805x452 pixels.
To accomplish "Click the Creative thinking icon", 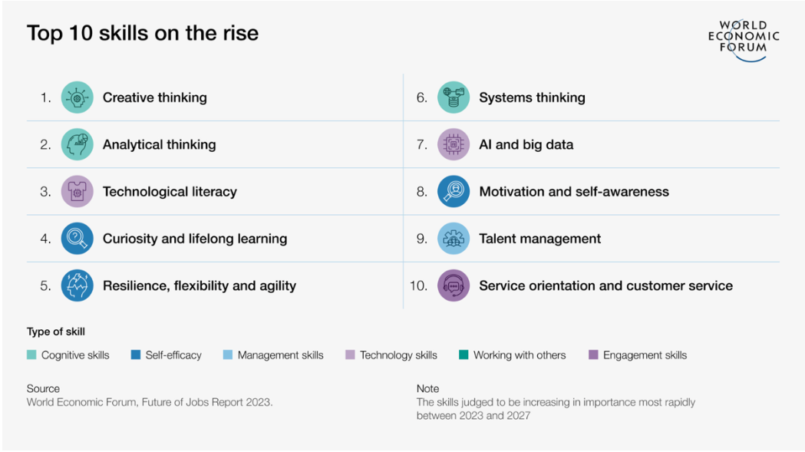I will [x=77, y=97].
